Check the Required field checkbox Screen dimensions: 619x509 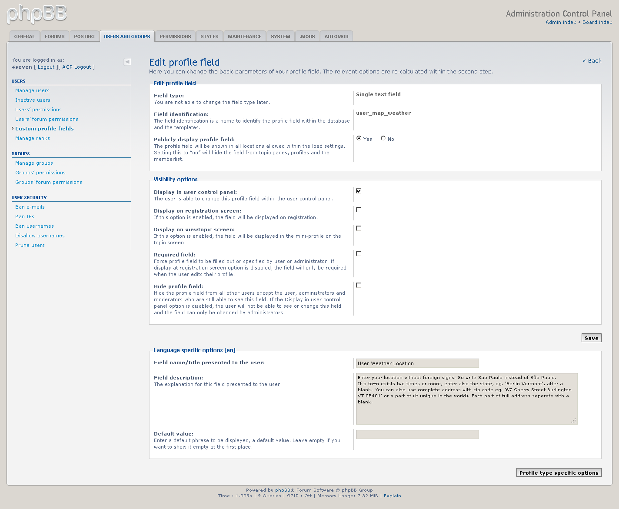(x=359, y=253)
